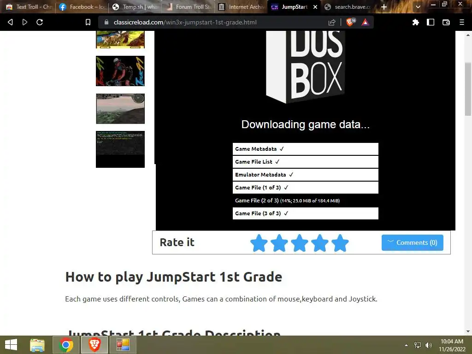
Task: Switch to the Temp.sh tab
Action: [x=135, y=6]
